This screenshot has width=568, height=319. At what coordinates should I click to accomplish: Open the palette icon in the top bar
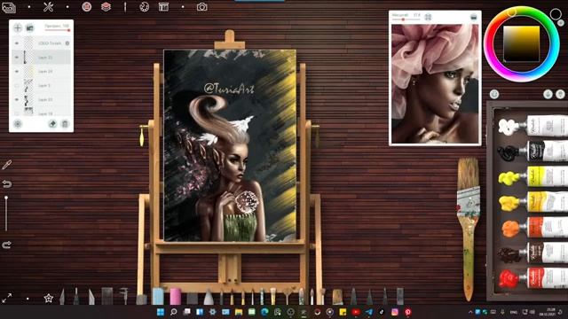tap(144, 6)
